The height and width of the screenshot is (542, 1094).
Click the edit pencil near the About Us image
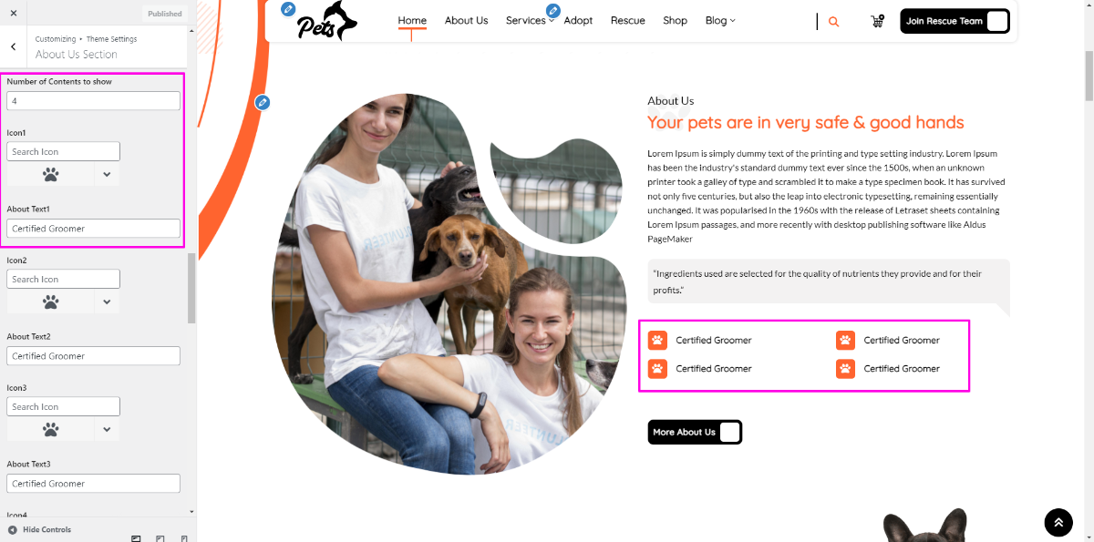pos(263,102)
